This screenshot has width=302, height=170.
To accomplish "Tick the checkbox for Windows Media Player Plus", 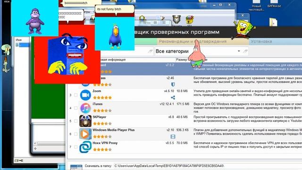I will click(x=75, y=134).
